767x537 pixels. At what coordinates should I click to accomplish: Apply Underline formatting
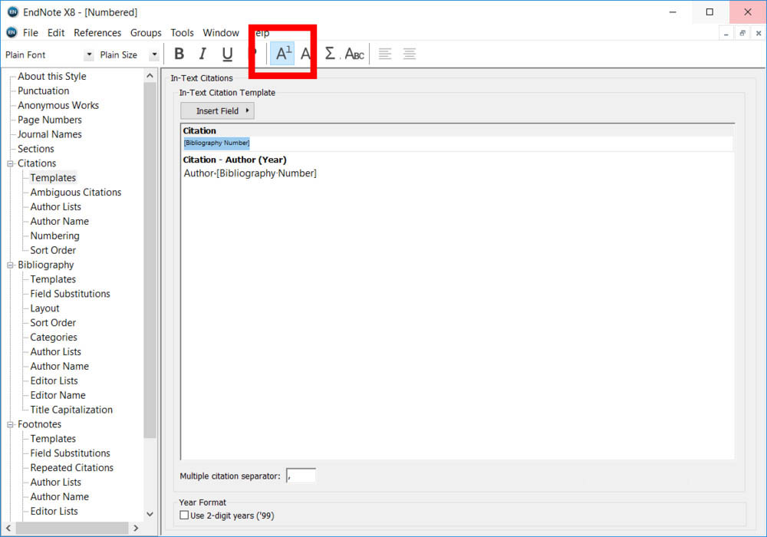tap(227, 54)
